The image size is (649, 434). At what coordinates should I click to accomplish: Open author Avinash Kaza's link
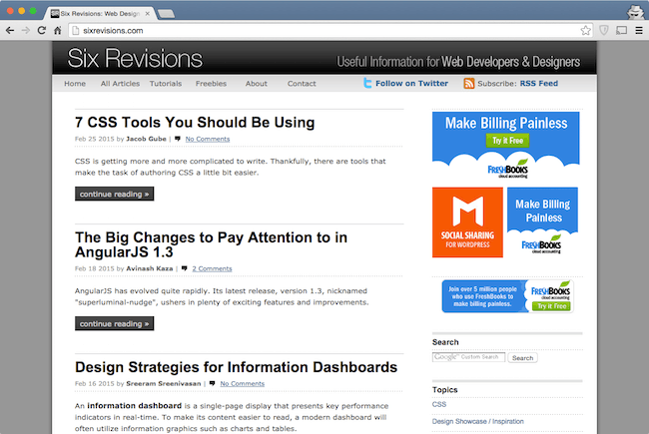coord(150,268)
